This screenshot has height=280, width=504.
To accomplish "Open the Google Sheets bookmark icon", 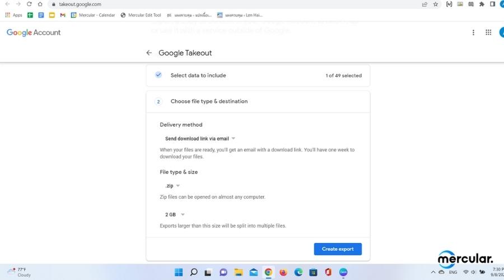I will (x=30, y=15).
